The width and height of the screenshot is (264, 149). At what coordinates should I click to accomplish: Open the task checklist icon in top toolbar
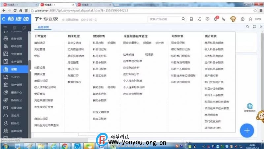click(199, 19)
